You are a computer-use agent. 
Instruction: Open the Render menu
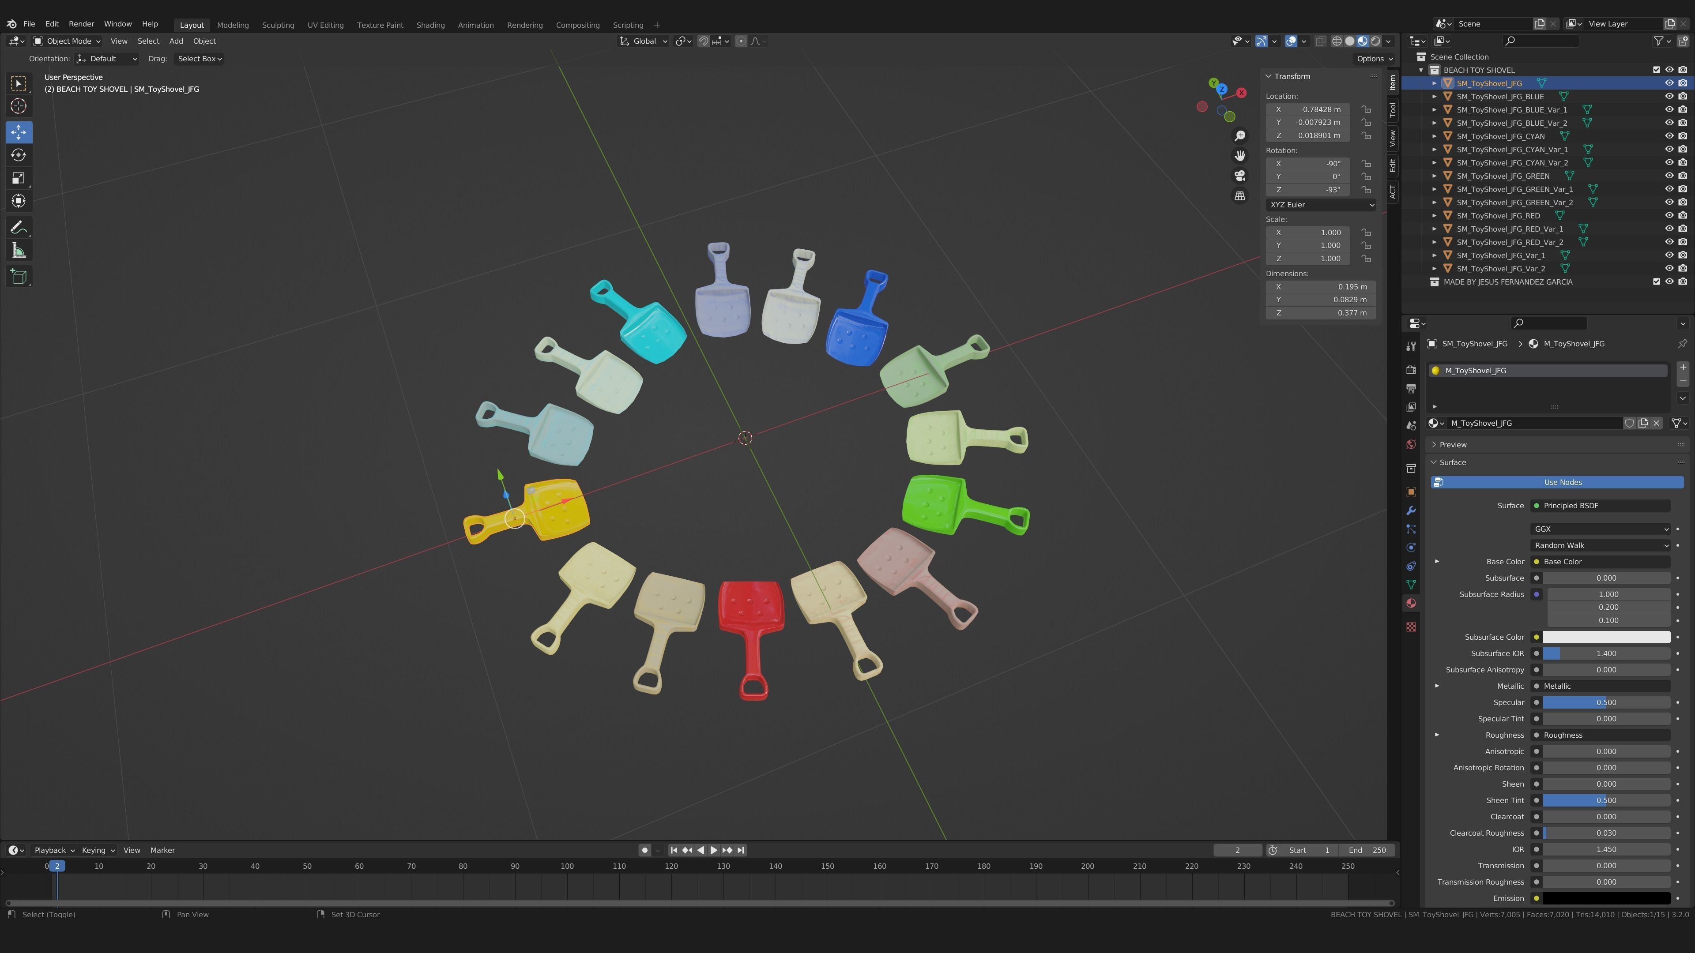[81, 24]
